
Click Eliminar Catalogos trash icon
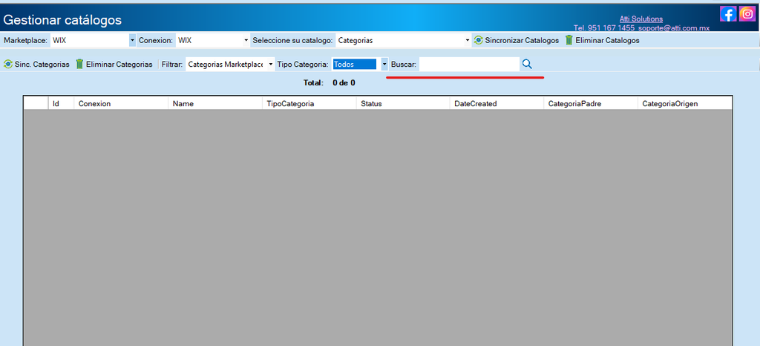point(569,40)
